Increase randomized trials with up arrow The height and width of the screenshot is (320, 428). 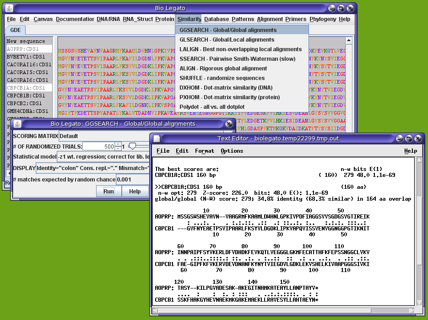(118, 144)
